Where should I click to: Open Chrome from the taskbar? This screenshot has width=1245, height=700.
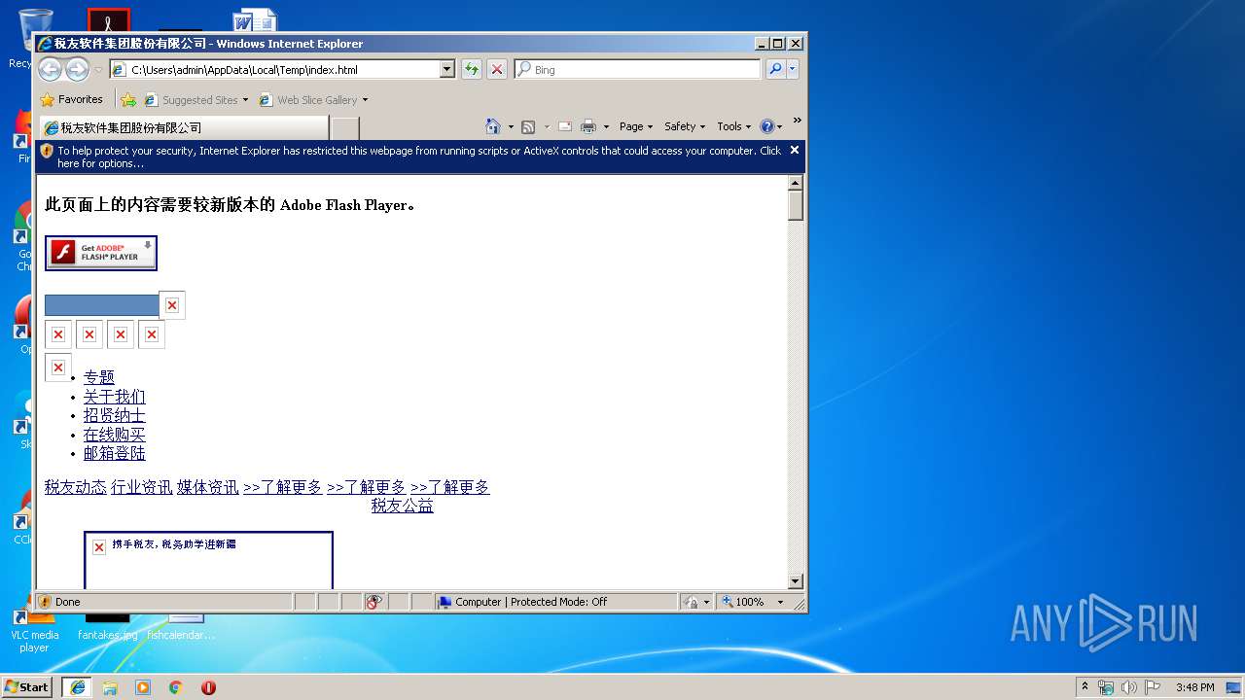tap(176, 687)
